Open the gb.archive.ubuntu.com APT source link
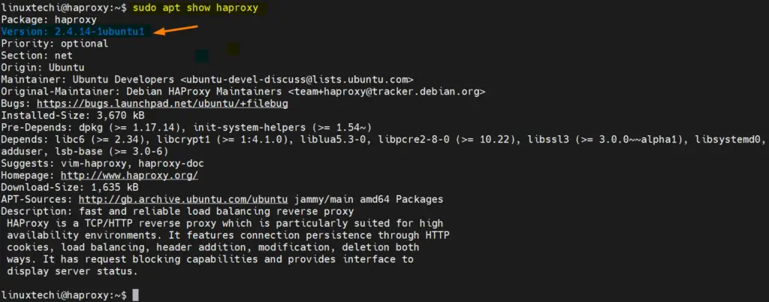The image size is (769, 302). point(183,200)
